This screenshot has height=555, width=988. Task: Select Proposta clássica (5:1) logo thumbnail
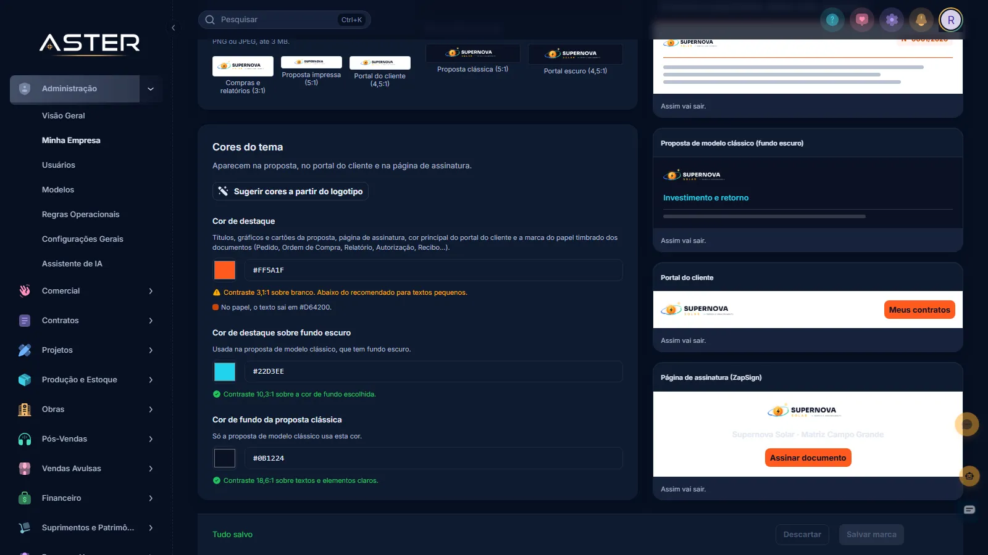click(472, 53)
